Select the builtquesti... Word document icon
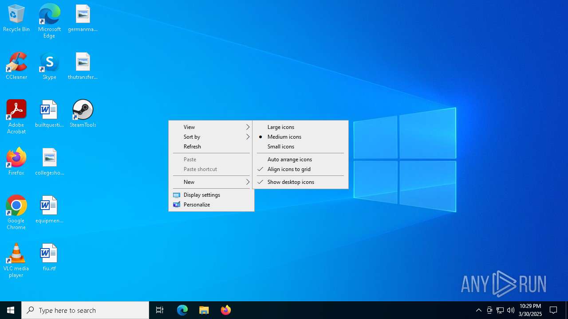 tap(49, 114)
